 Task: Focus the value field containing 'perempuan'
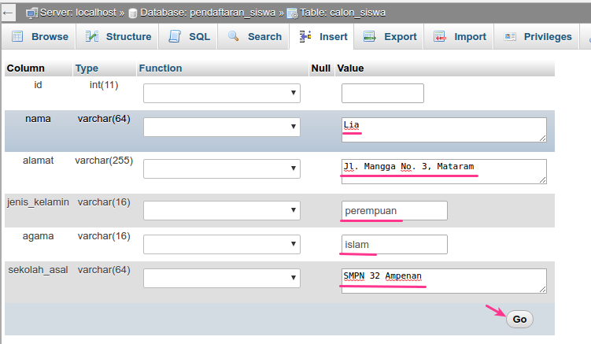394,211
